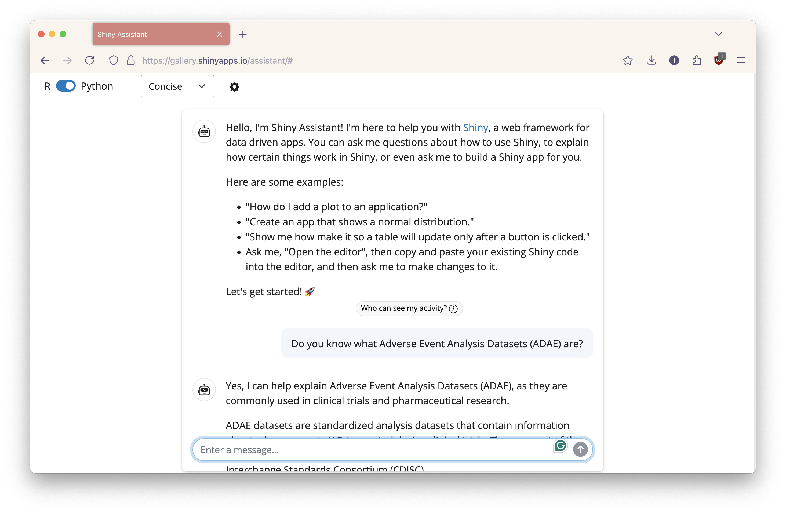Follow the Shiny hyperlink
Image resolution: width=786 pixels, height=513 pixels.
point(475,128)
